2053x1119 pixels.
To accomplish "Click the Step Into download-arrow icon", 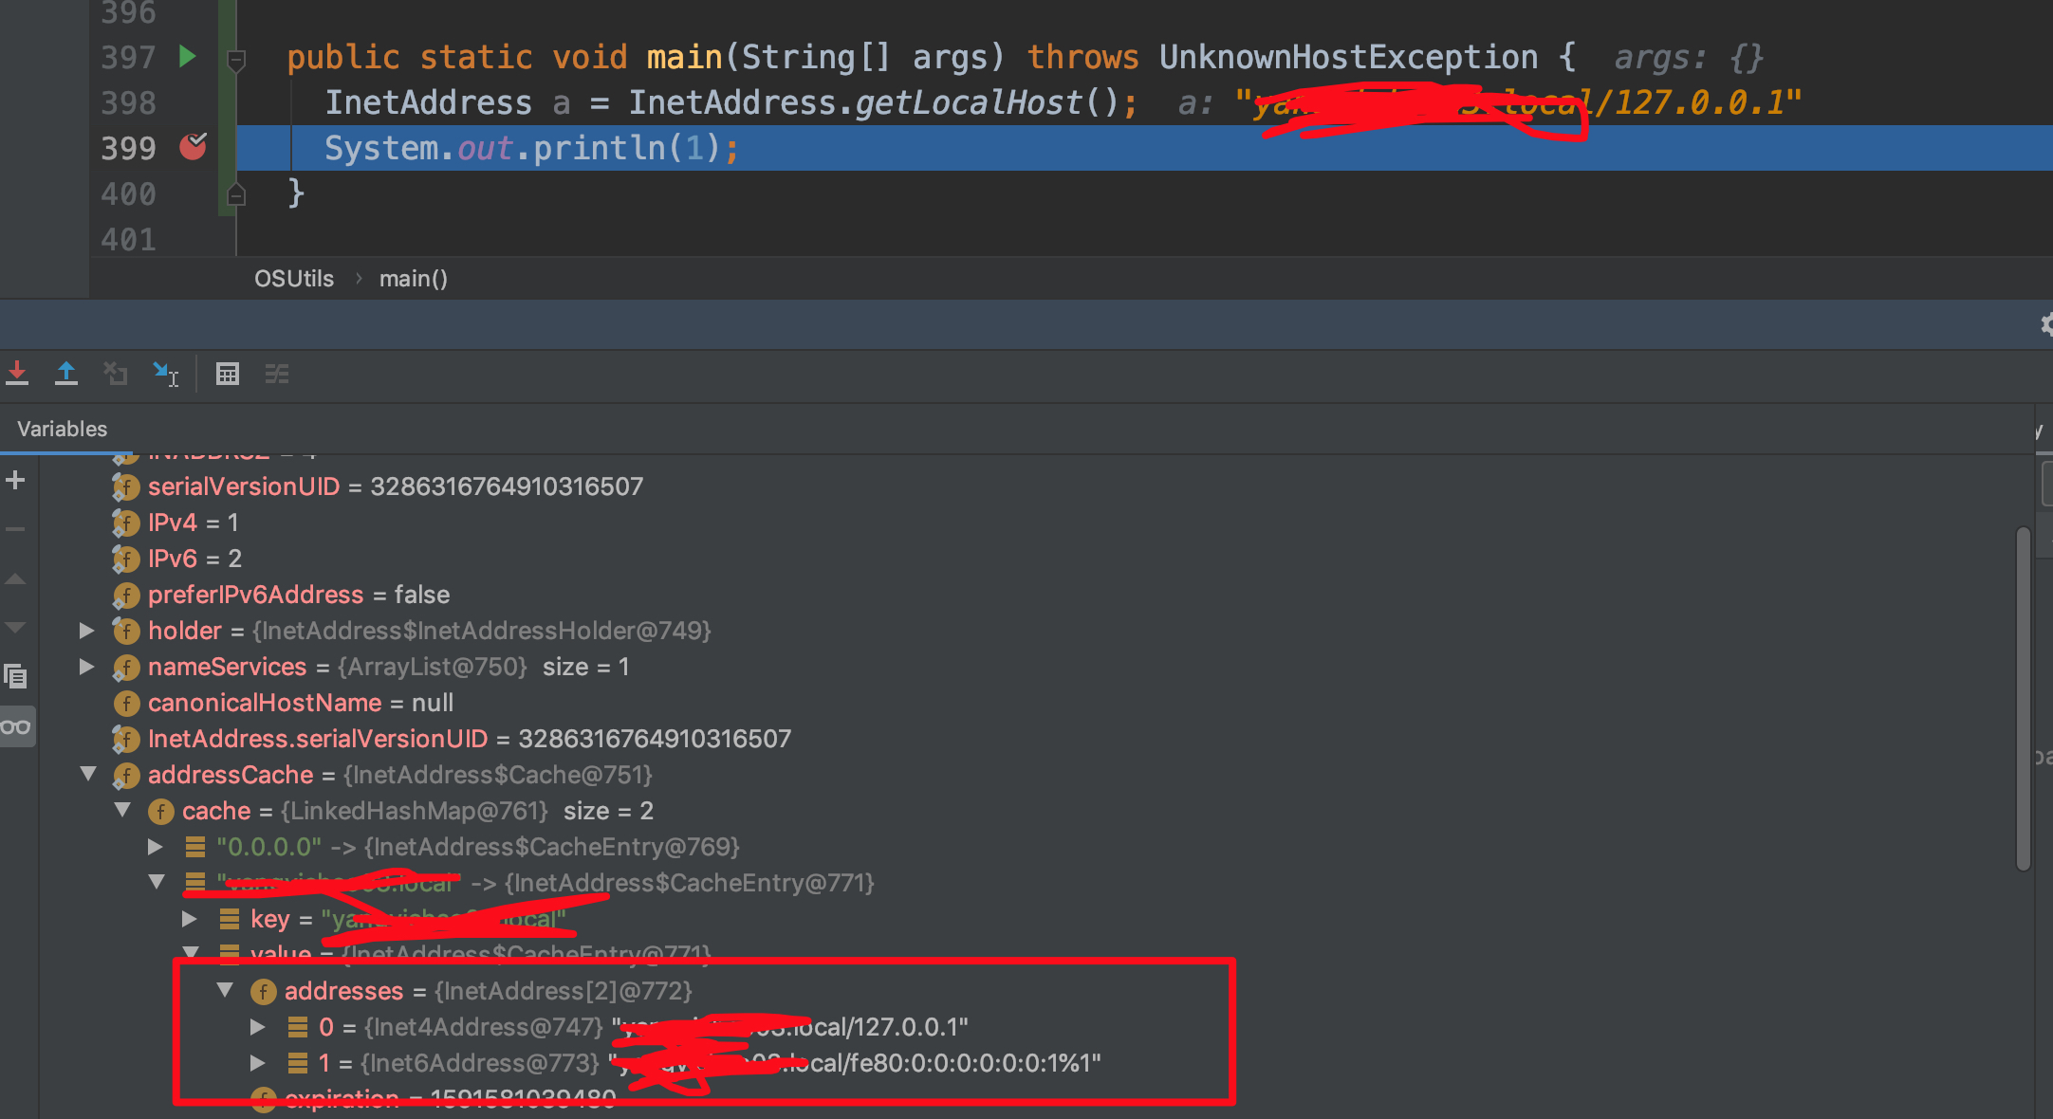I will click(17, 374).
